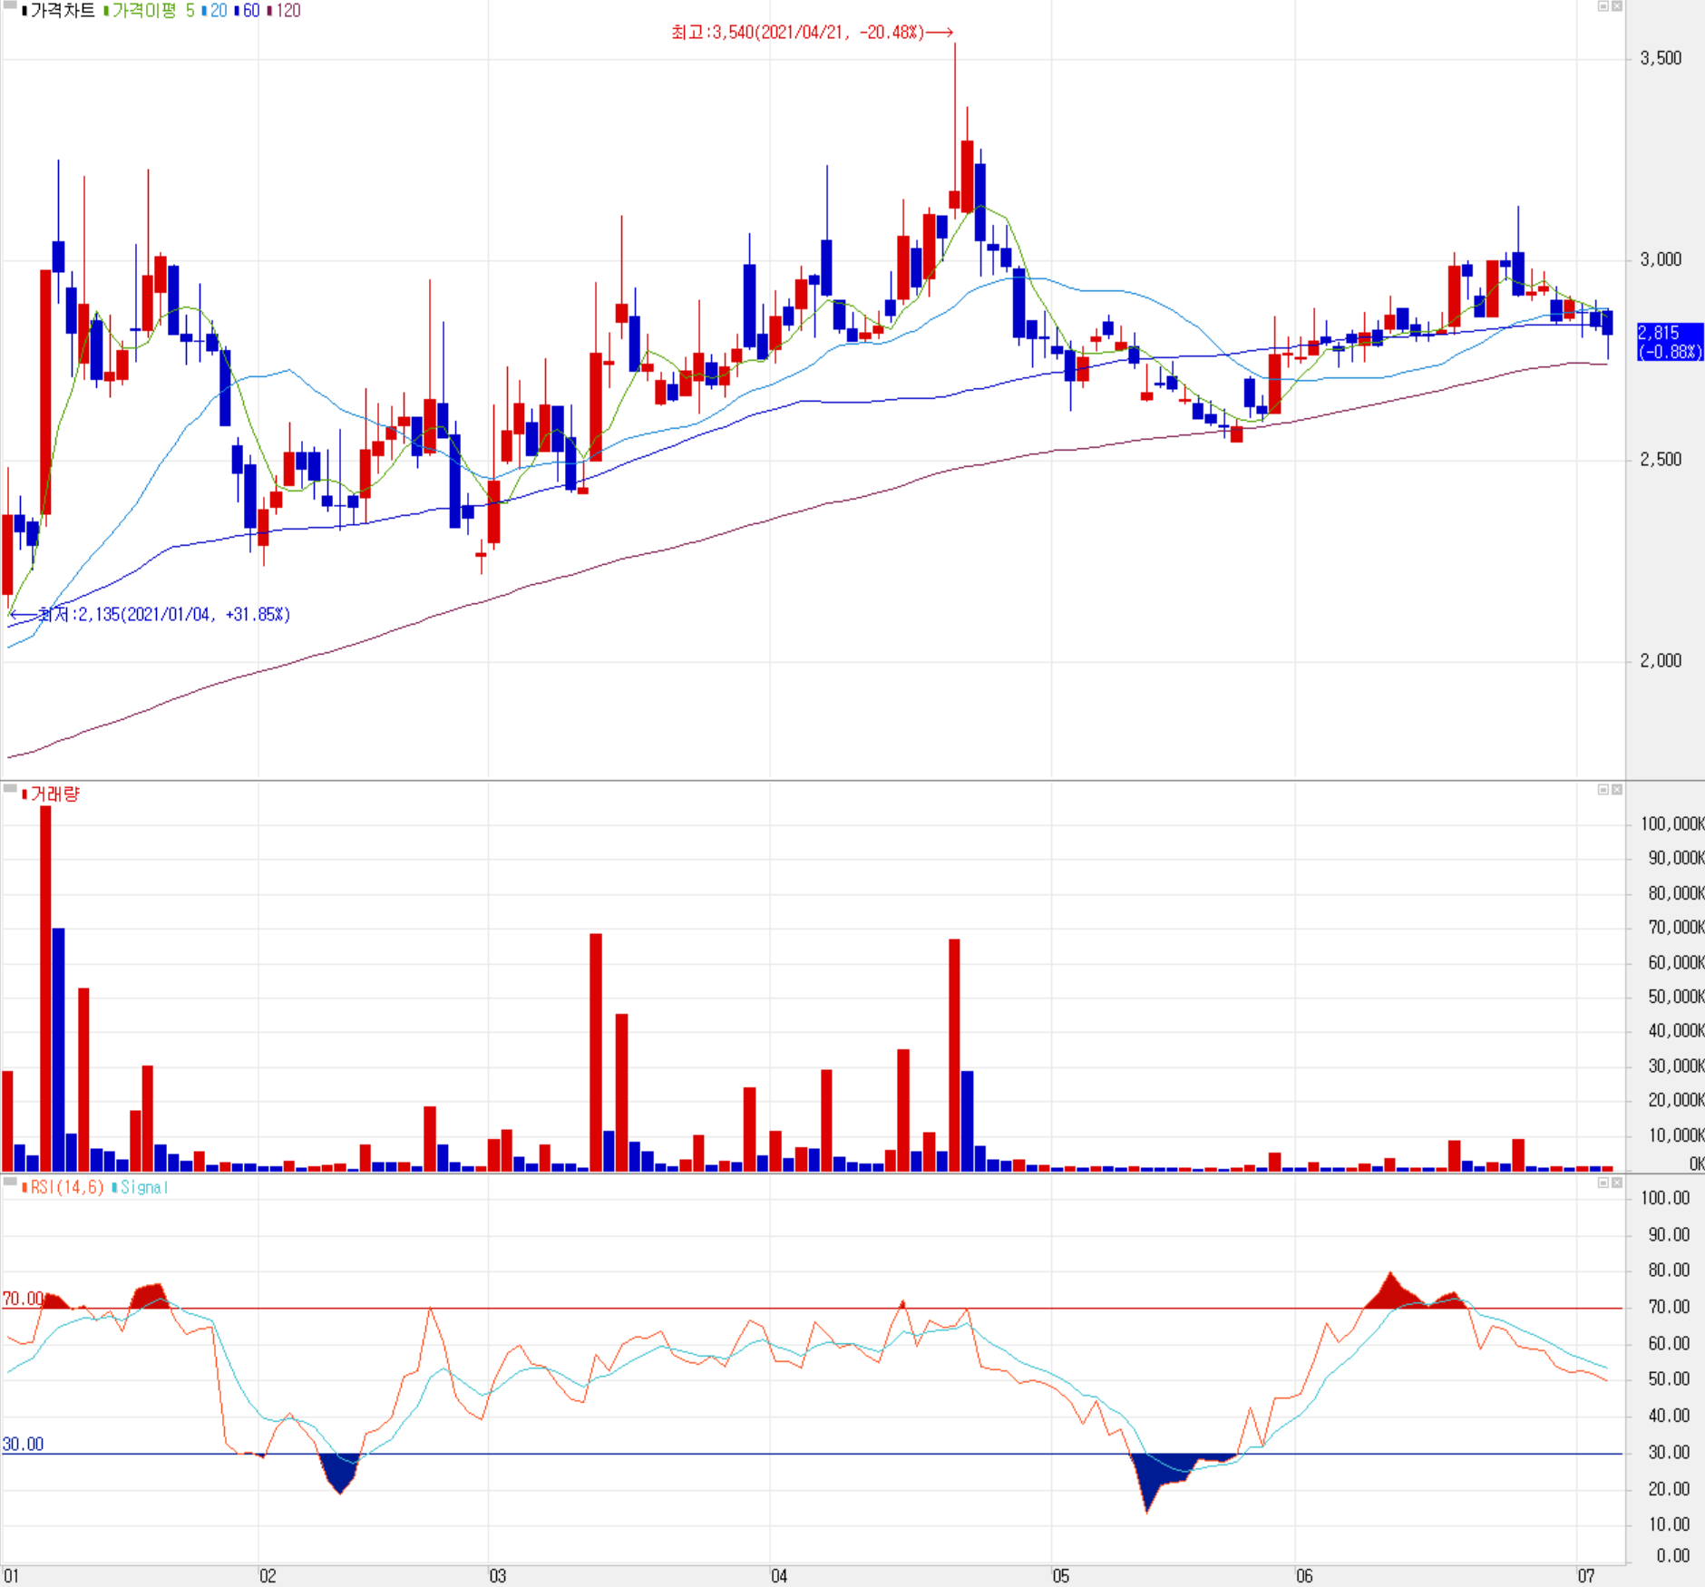Close the 거래량 volume panel

(x=1616, y=790)
